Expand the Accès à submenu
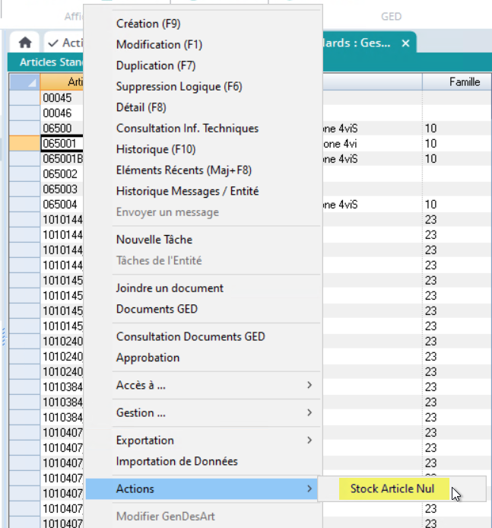492x528 pixels. (x=309, y=385)
